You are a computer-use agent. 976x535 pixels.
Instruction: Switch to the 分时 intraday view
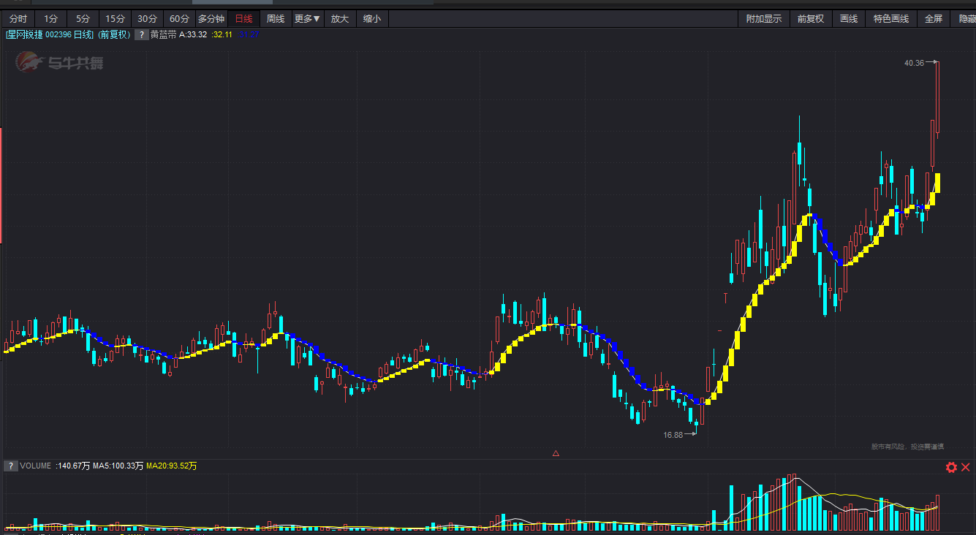click(x=18, y=19)
